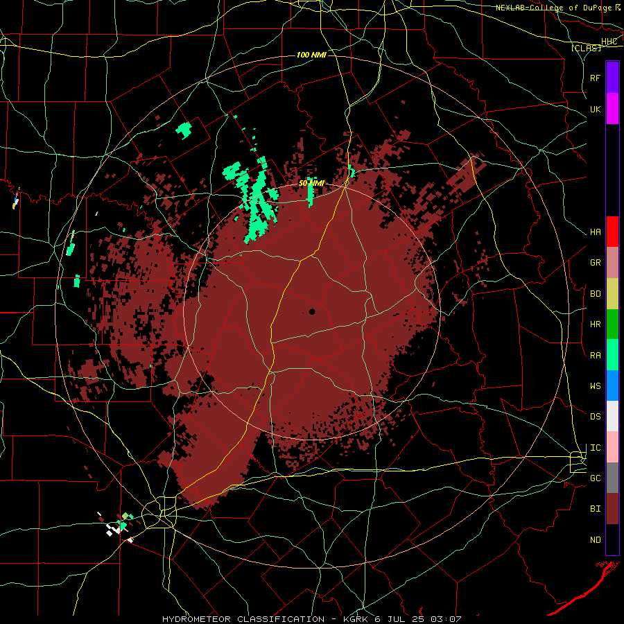Click the DS white legend swatch
This screenshot has height=624, width=624.
[612, 416]
